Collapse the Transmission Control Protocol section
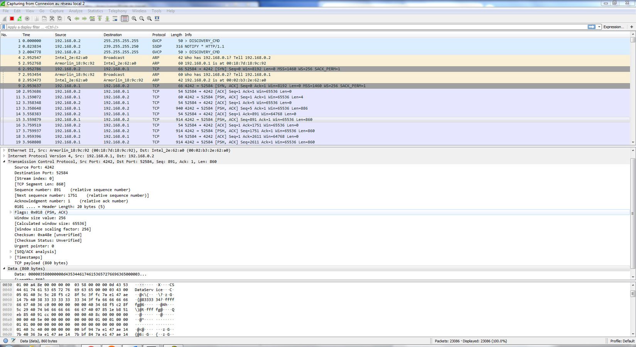Viewport: 636px width, 347px height. tap(4, 162)
